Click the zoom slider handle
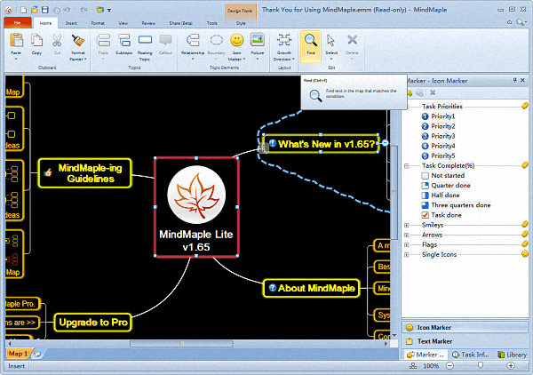Image resolution: width=533 pixels, height=375 pixels. click(x=481, y=365)
